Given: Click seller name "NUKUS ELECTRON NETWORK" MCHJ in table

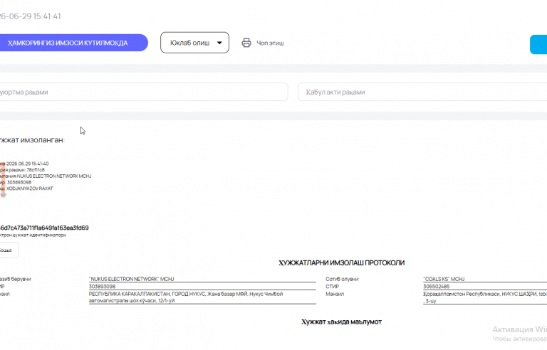Looking at the screenshot, I should point(132,279).
